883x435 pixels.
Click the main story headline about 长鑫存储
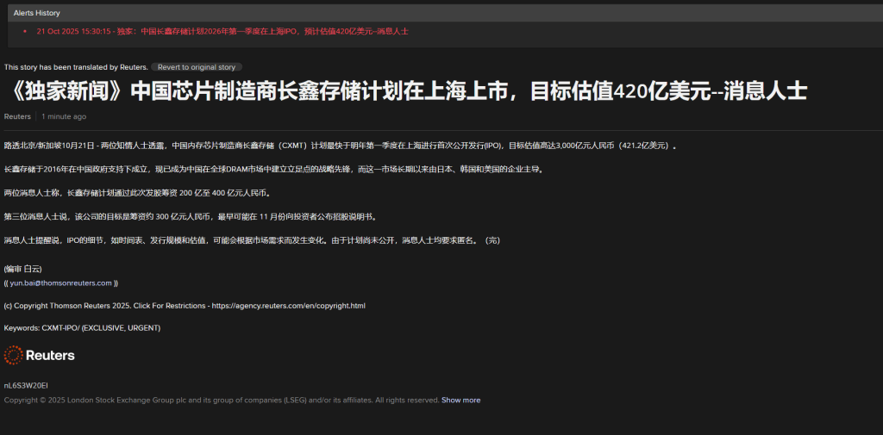coord(405,92)
